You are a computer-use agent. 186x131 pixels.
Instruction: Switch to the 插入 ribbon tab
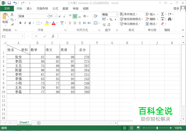click(x=29, y=9)
